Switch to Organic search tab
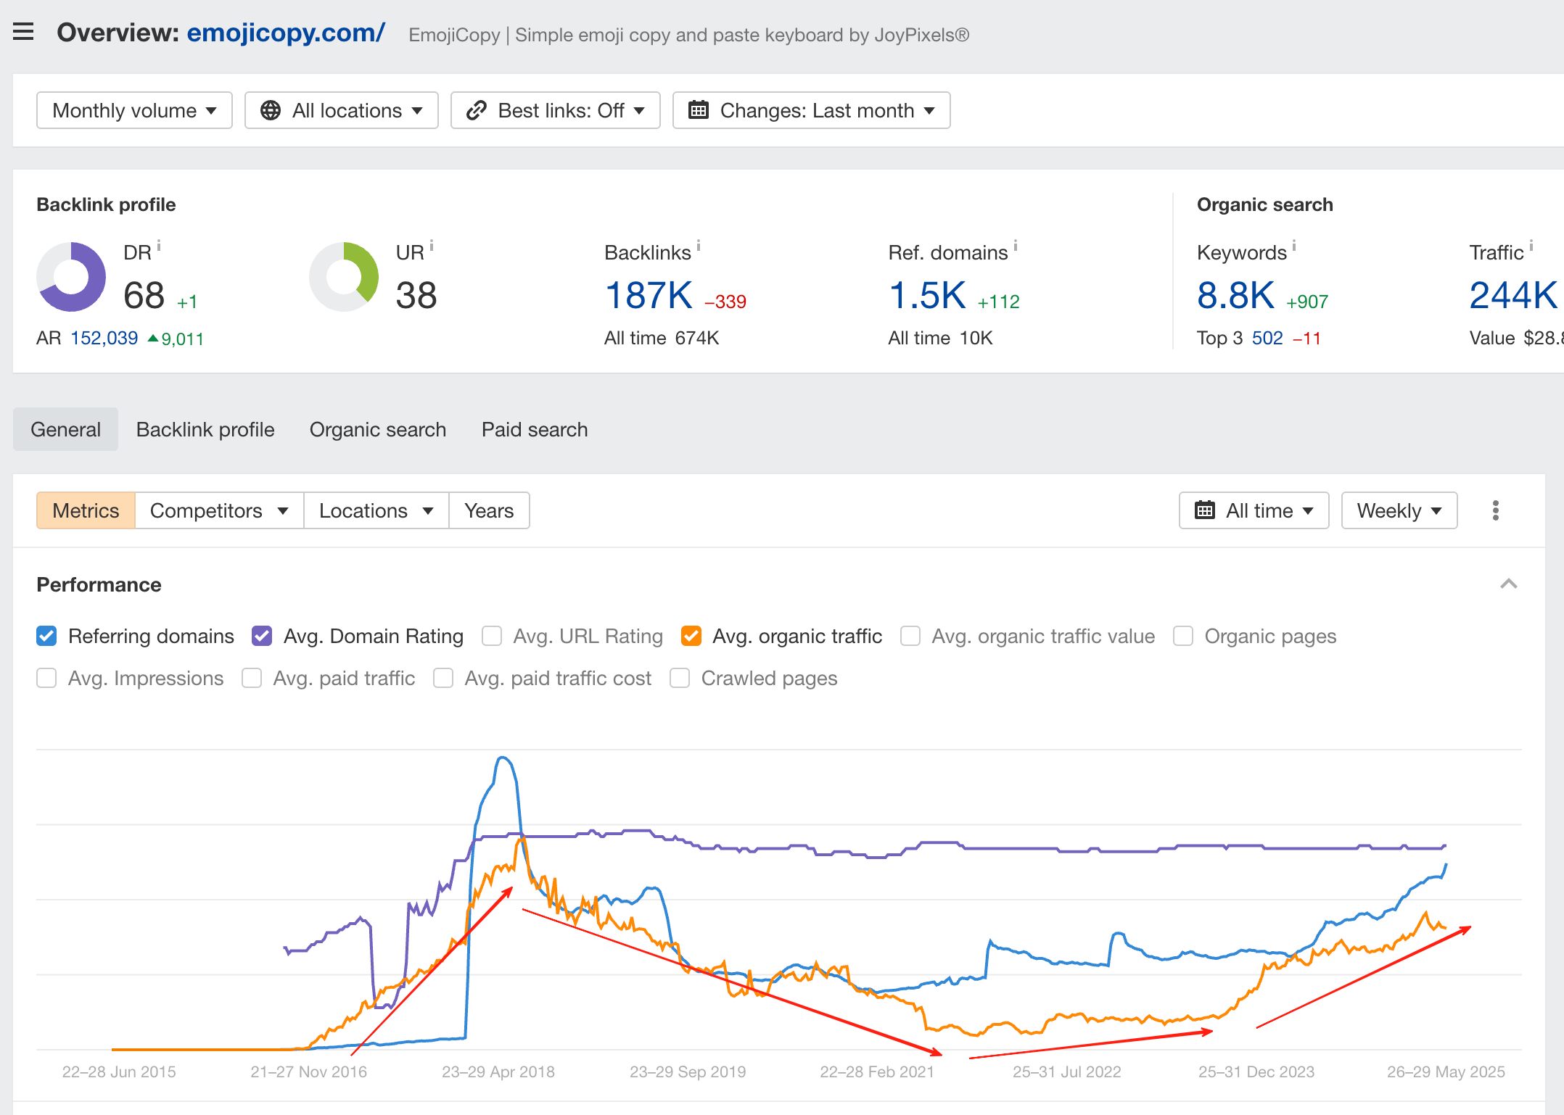This screenshot has height=1115, width=1564. coord(378,429)
